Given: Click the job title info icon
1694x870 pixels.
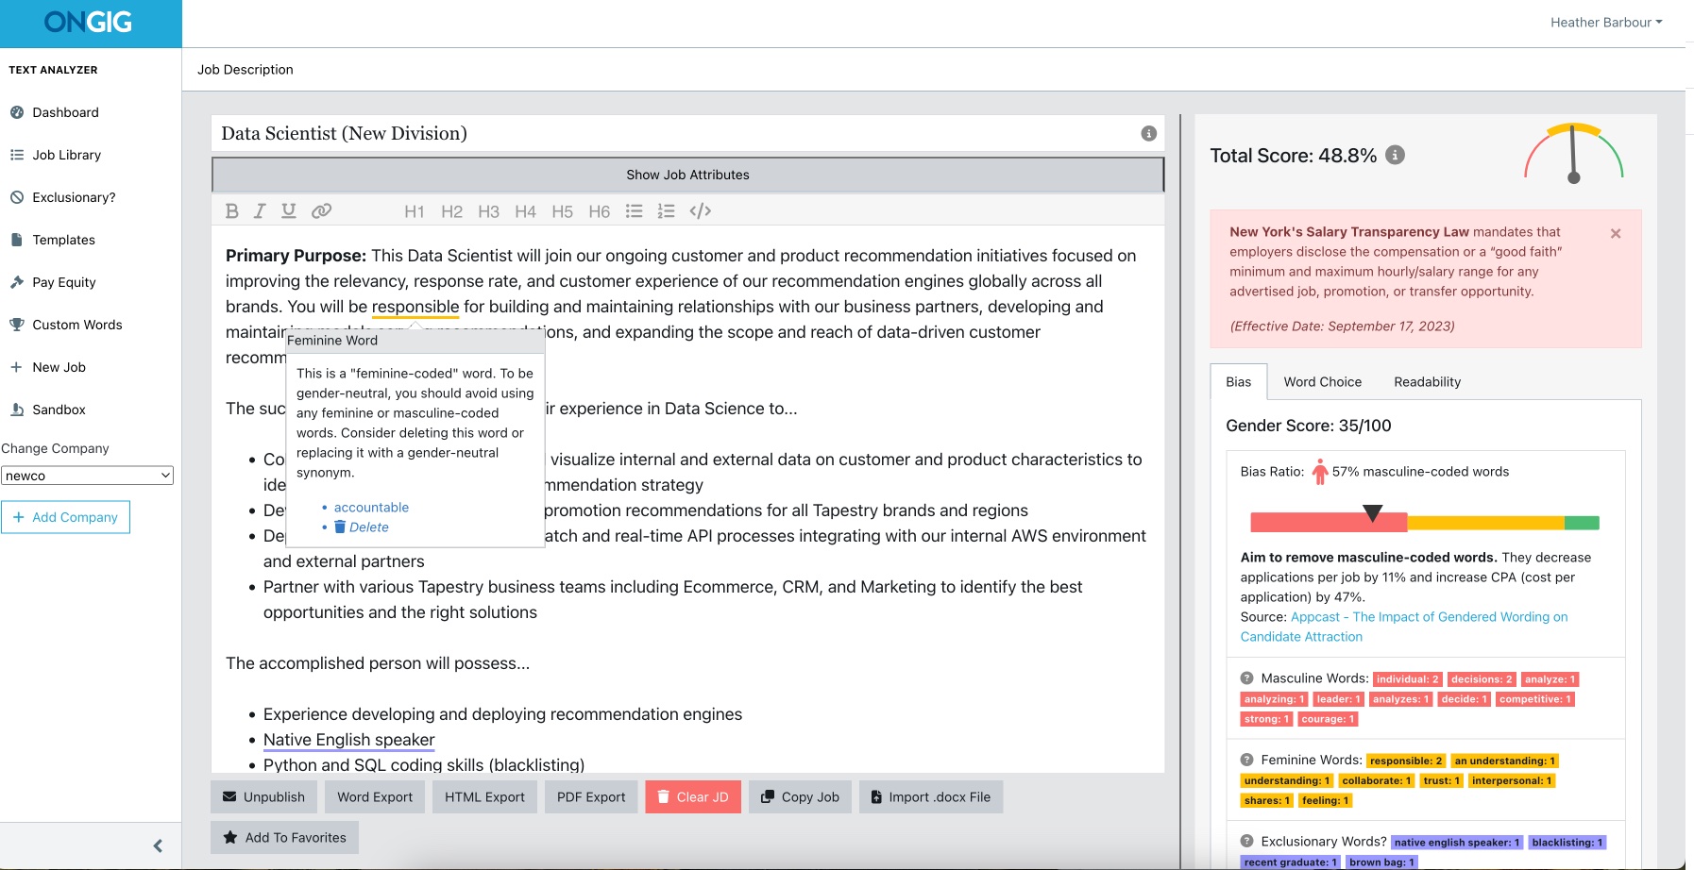Looking at the screenshot, I should click(1148, 134).
